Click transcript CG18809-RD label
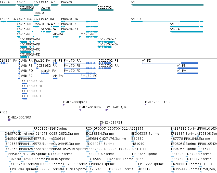The width and height of the screenshot is (217, 173). (30, 54)
